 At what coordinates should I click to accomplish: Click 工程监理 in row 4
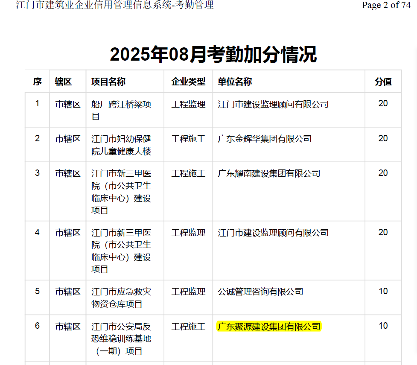click(x=188, y=233)
